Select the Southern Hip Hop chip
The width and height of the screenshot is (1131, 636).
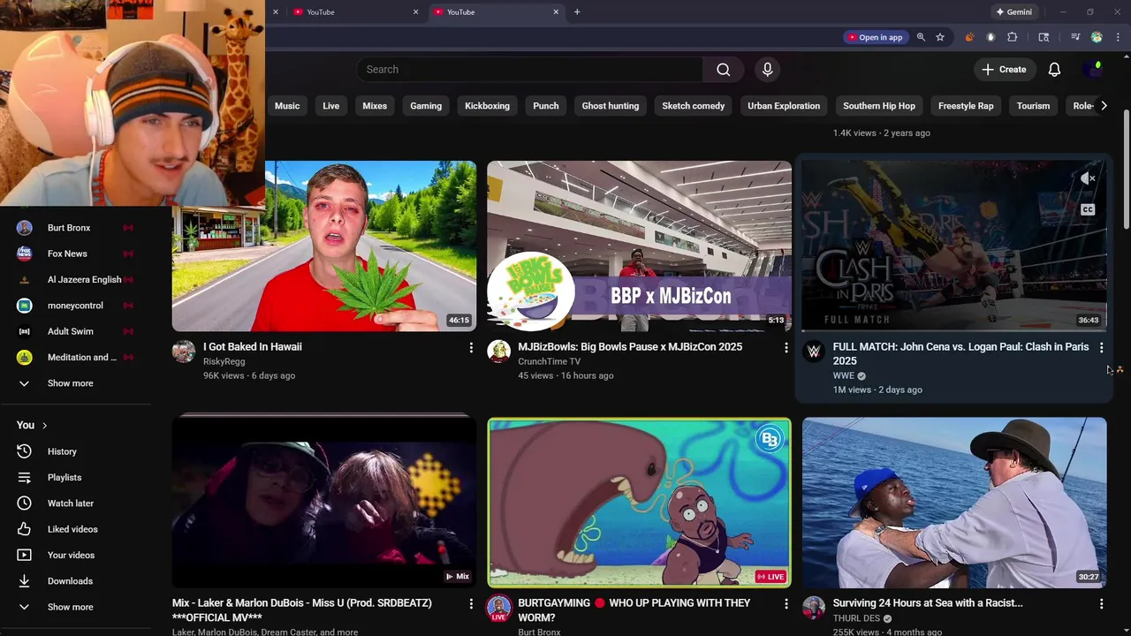point(879,106)
